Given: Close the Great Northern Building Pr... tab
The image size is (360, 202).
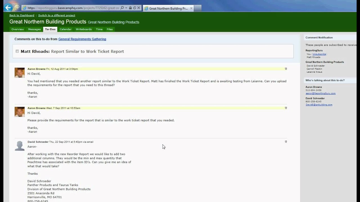Looking at the screenshot, I should click(x=191, y=8).
